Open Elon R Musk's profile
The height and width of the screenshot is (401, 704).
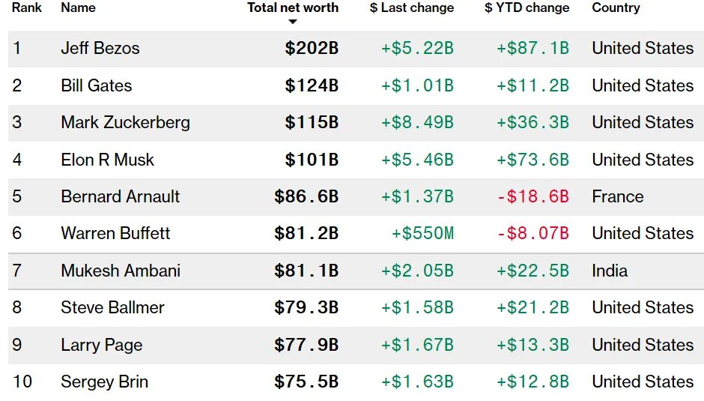tap(107, 160)
